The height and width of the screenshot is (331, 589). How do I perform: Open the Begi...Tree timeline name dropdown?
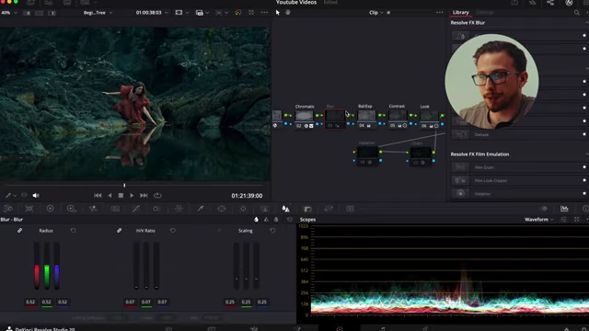98,12
